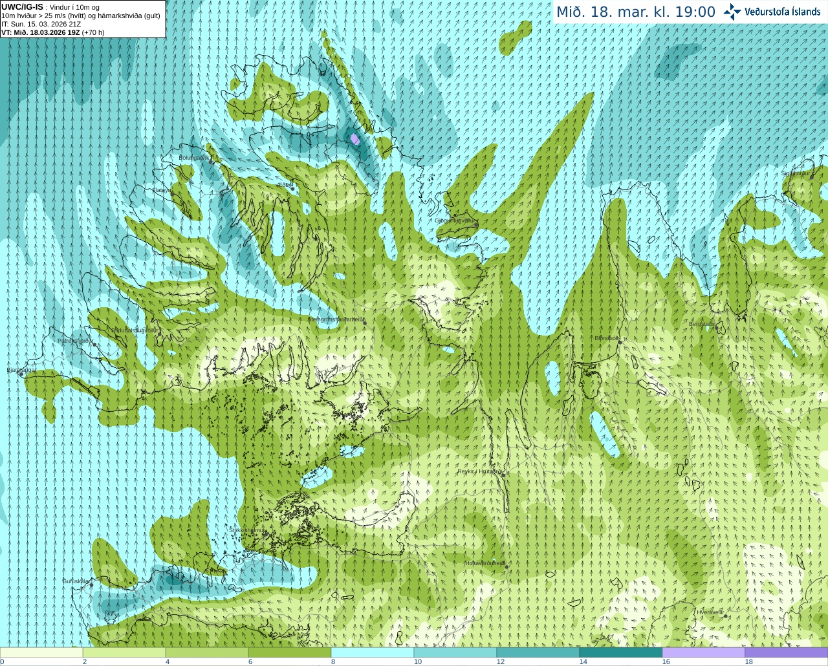The height and width of the screenshot is (666, 828).
Task: Select the Gjögurflugvöllur station label
Action: point(454,220)
